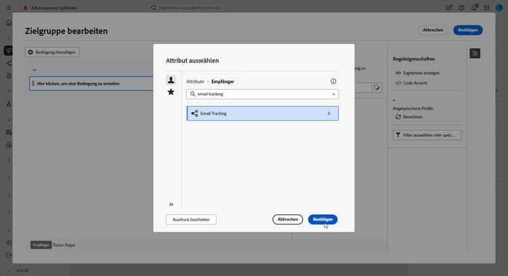
Task: Click the 'Keine Regel' text at bottom
Action: pyautogui.click(x=64, y=245)
